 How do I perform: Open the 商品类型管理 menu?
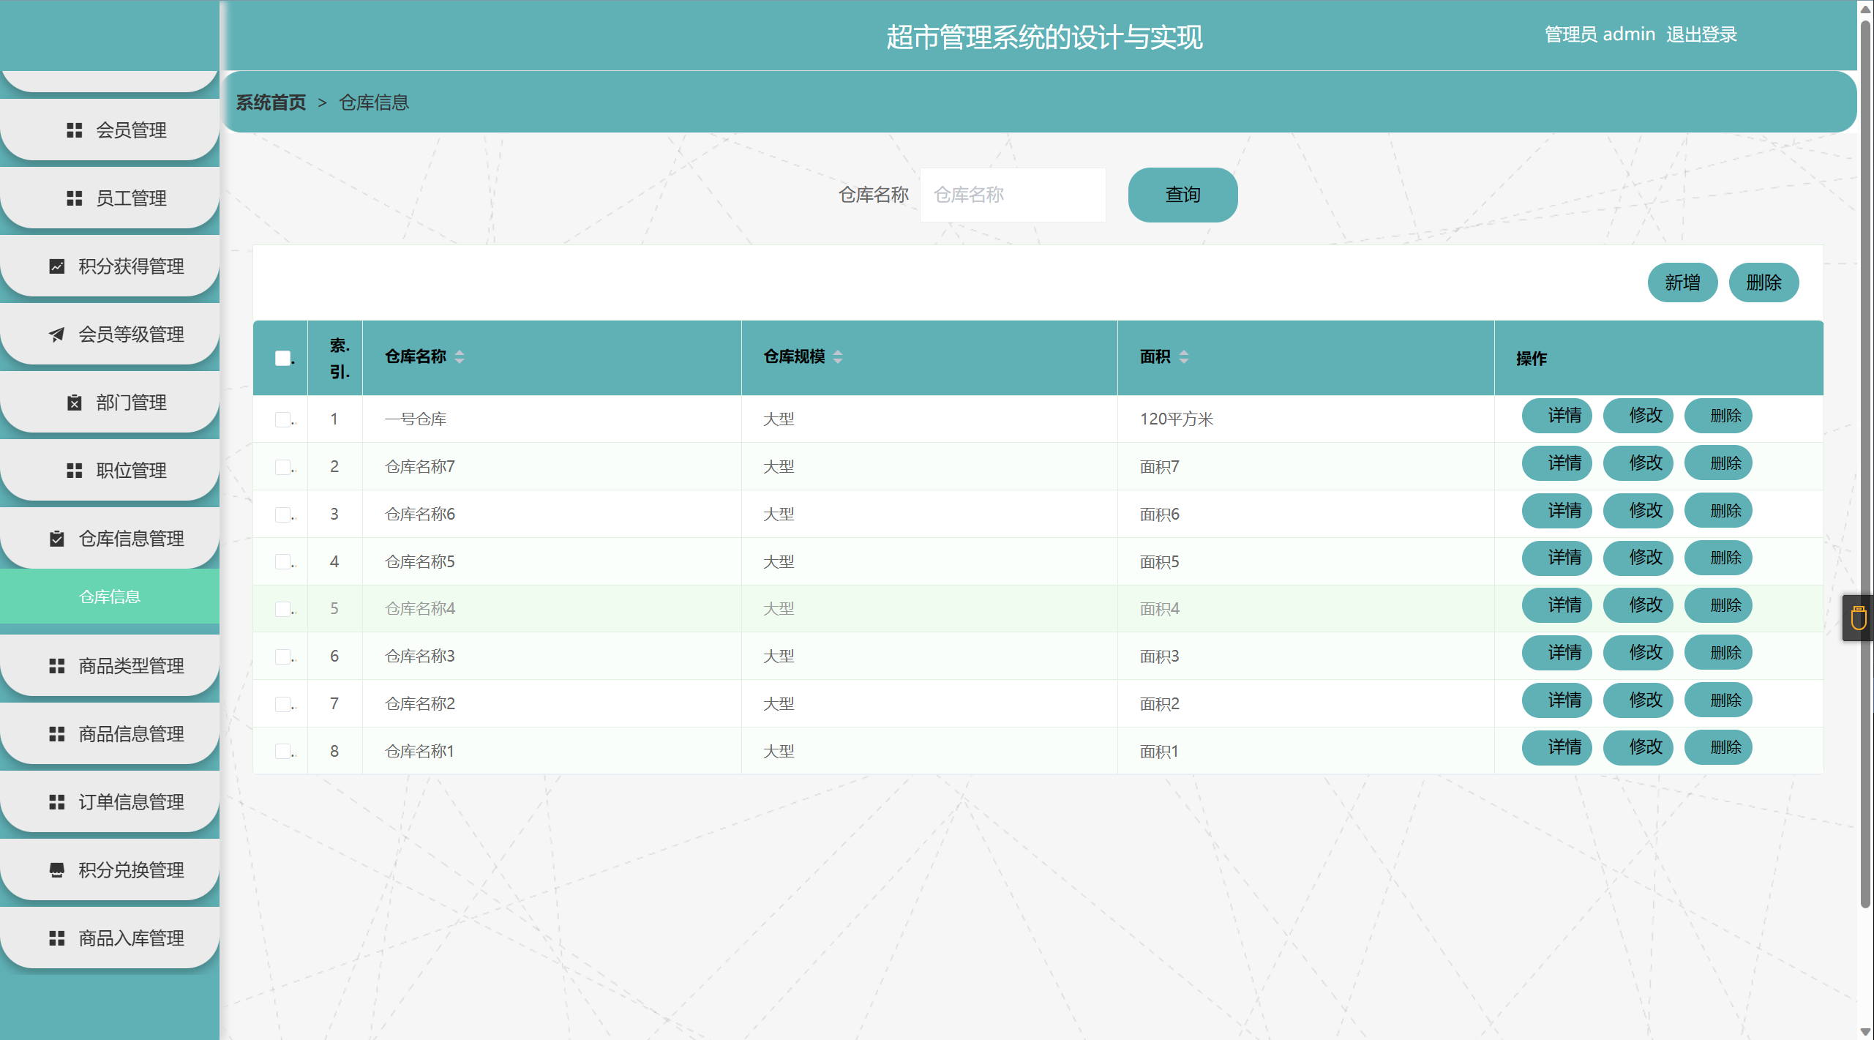pyautogui.click(x=110, y=665)
